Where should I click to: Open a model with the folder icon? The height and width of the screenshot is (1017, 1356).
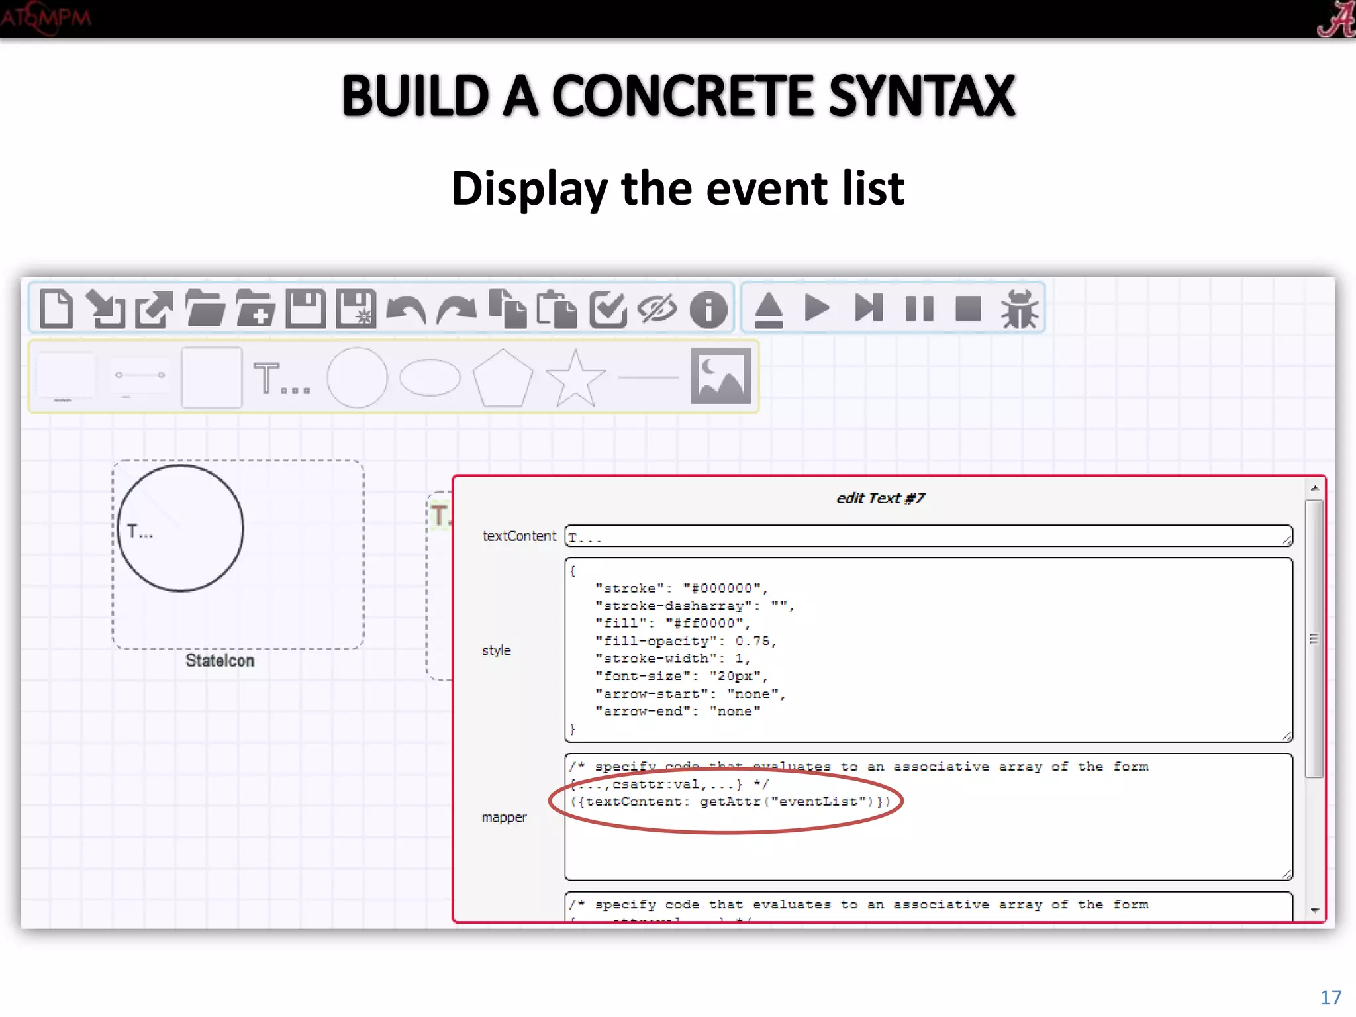click(x=205, y=309)
